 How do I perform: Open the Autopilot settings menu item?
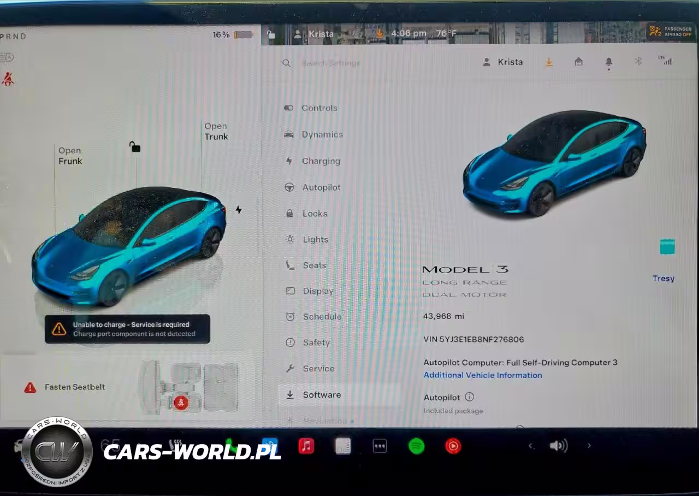(x=321, y=187)
